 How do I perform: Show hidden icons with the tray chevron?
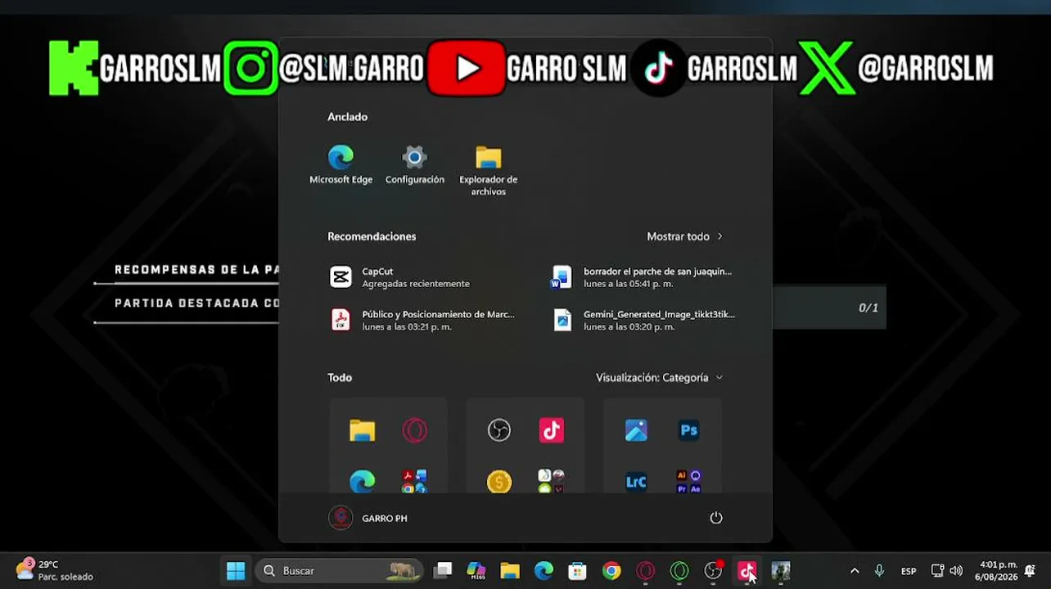point(855,570)
